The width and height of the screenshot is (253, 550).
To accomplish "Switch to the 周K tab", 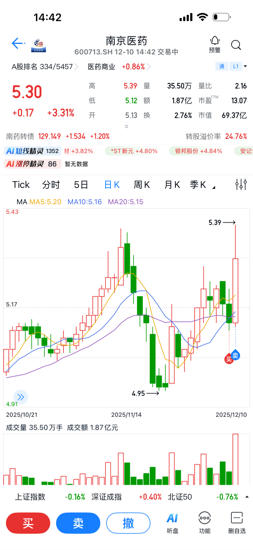I will pos(142,185).
